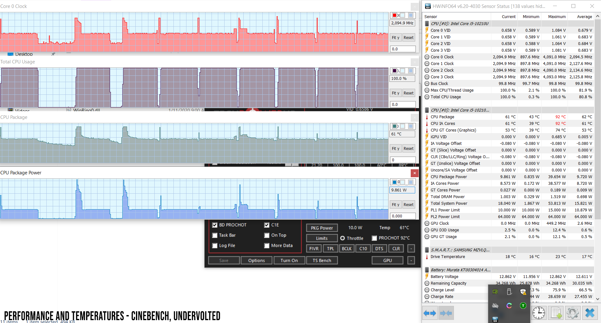Open the green display tray icon
Viewport: 601px width, 323px height.
tap(495, 292)
